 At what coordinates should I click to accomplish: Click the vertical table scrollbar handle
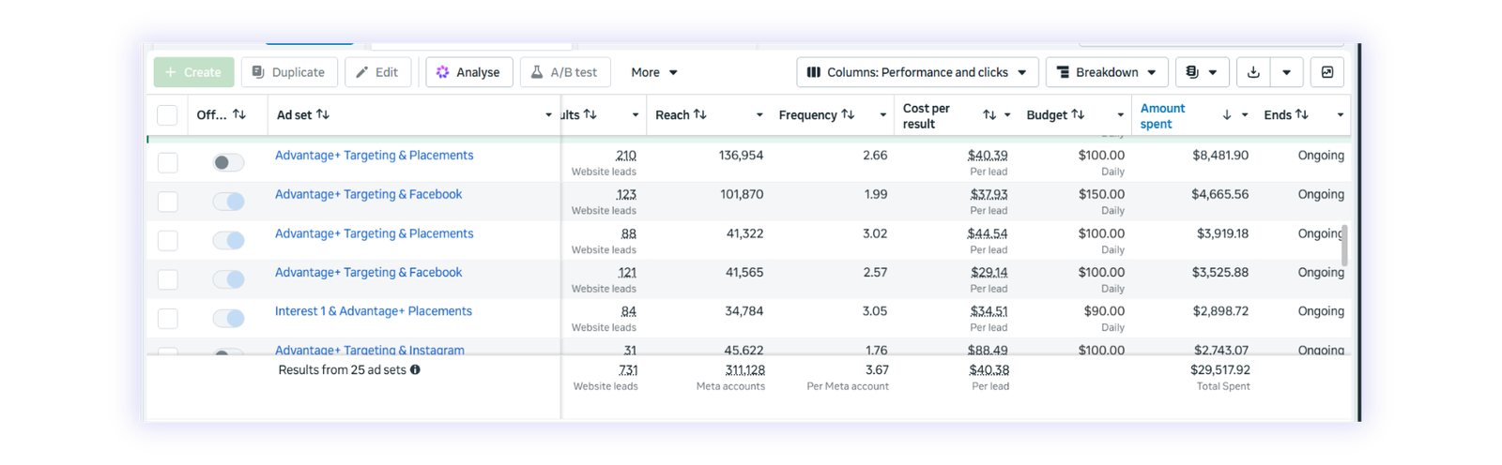coord(1344,246)
